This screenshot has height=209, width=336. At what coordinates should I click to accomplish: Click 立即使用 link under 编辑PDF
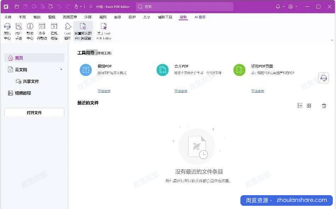[x=104, y=91]
